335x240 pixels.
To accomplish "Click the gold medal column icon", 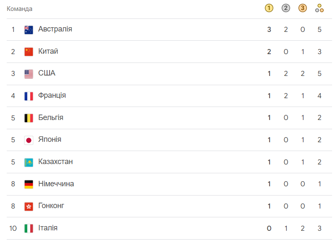I will [x=269, y=8].
